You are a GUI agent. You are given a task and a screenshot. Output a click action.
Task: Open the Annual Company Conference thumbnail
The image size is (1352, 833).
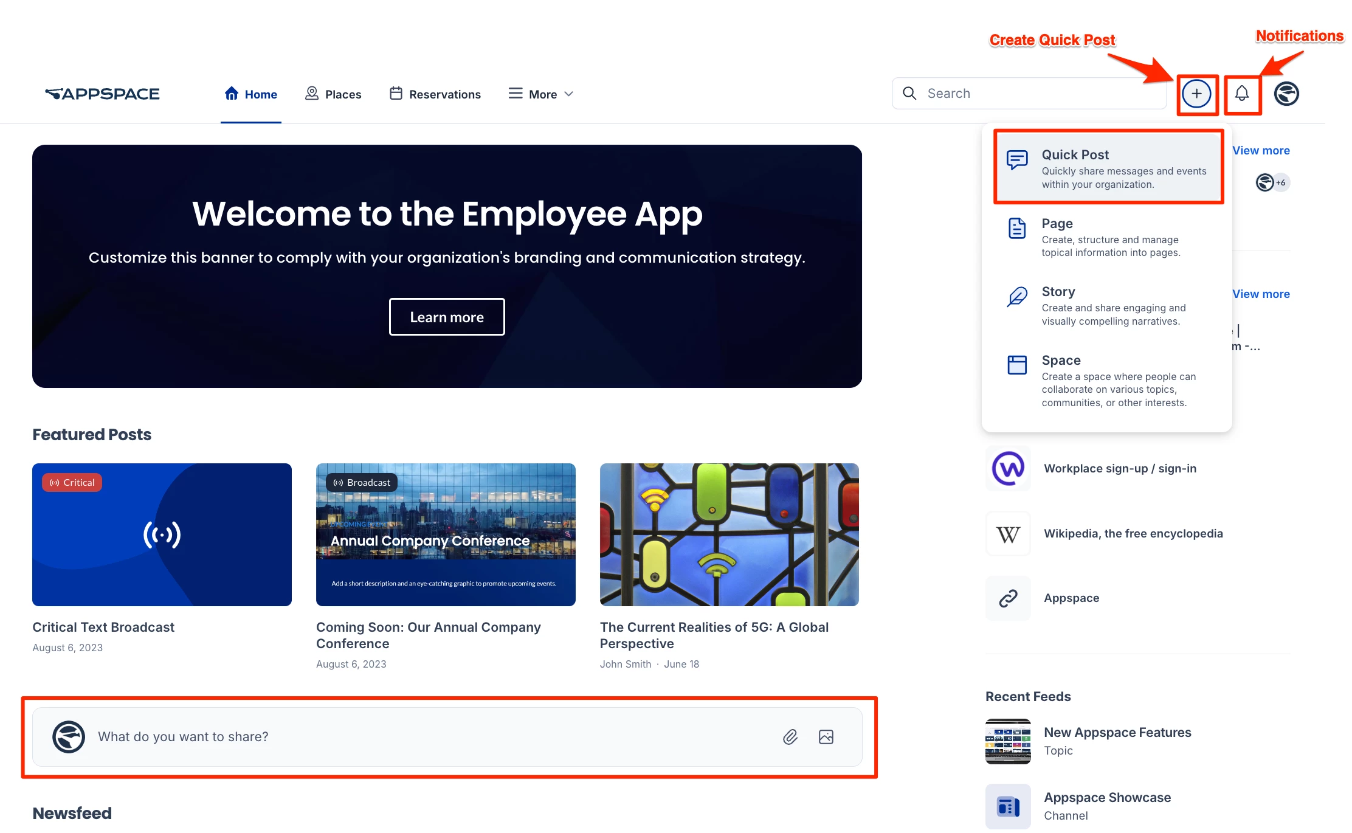pos(446,534)
